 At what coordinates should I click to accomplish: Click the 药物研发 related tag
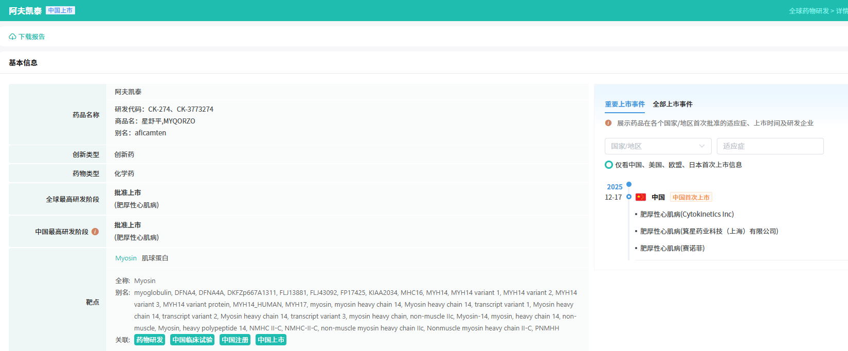150,340
